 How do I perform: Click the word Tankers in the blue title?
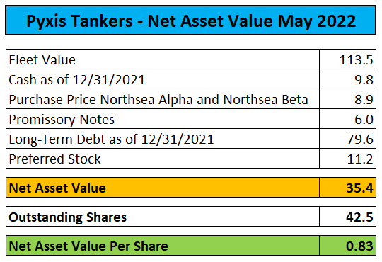click(102, 21)
